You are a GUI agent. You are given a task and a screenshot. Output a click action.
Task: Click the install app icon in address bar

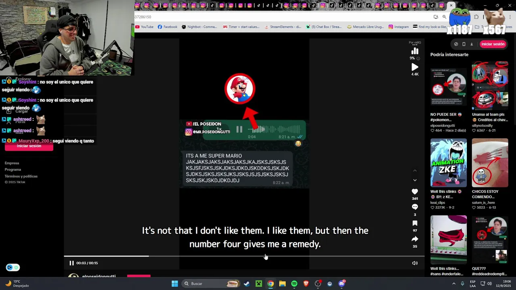click(x=436, y=17)
